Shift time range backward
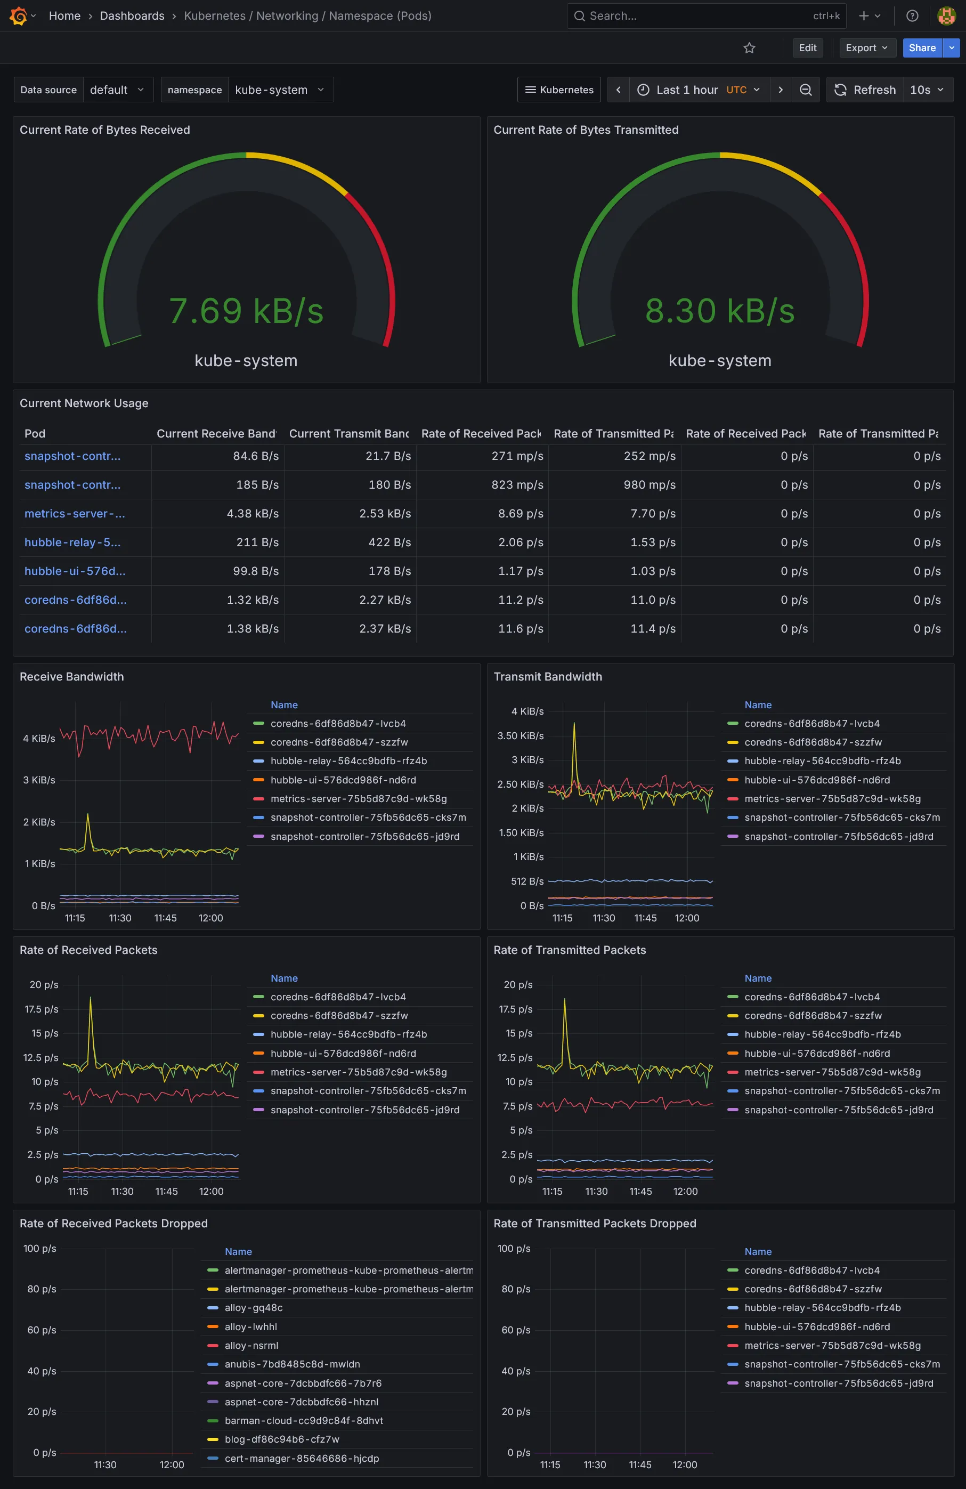Image resolution: width=966 pixels, height=1489 pixels. (618, 90)
